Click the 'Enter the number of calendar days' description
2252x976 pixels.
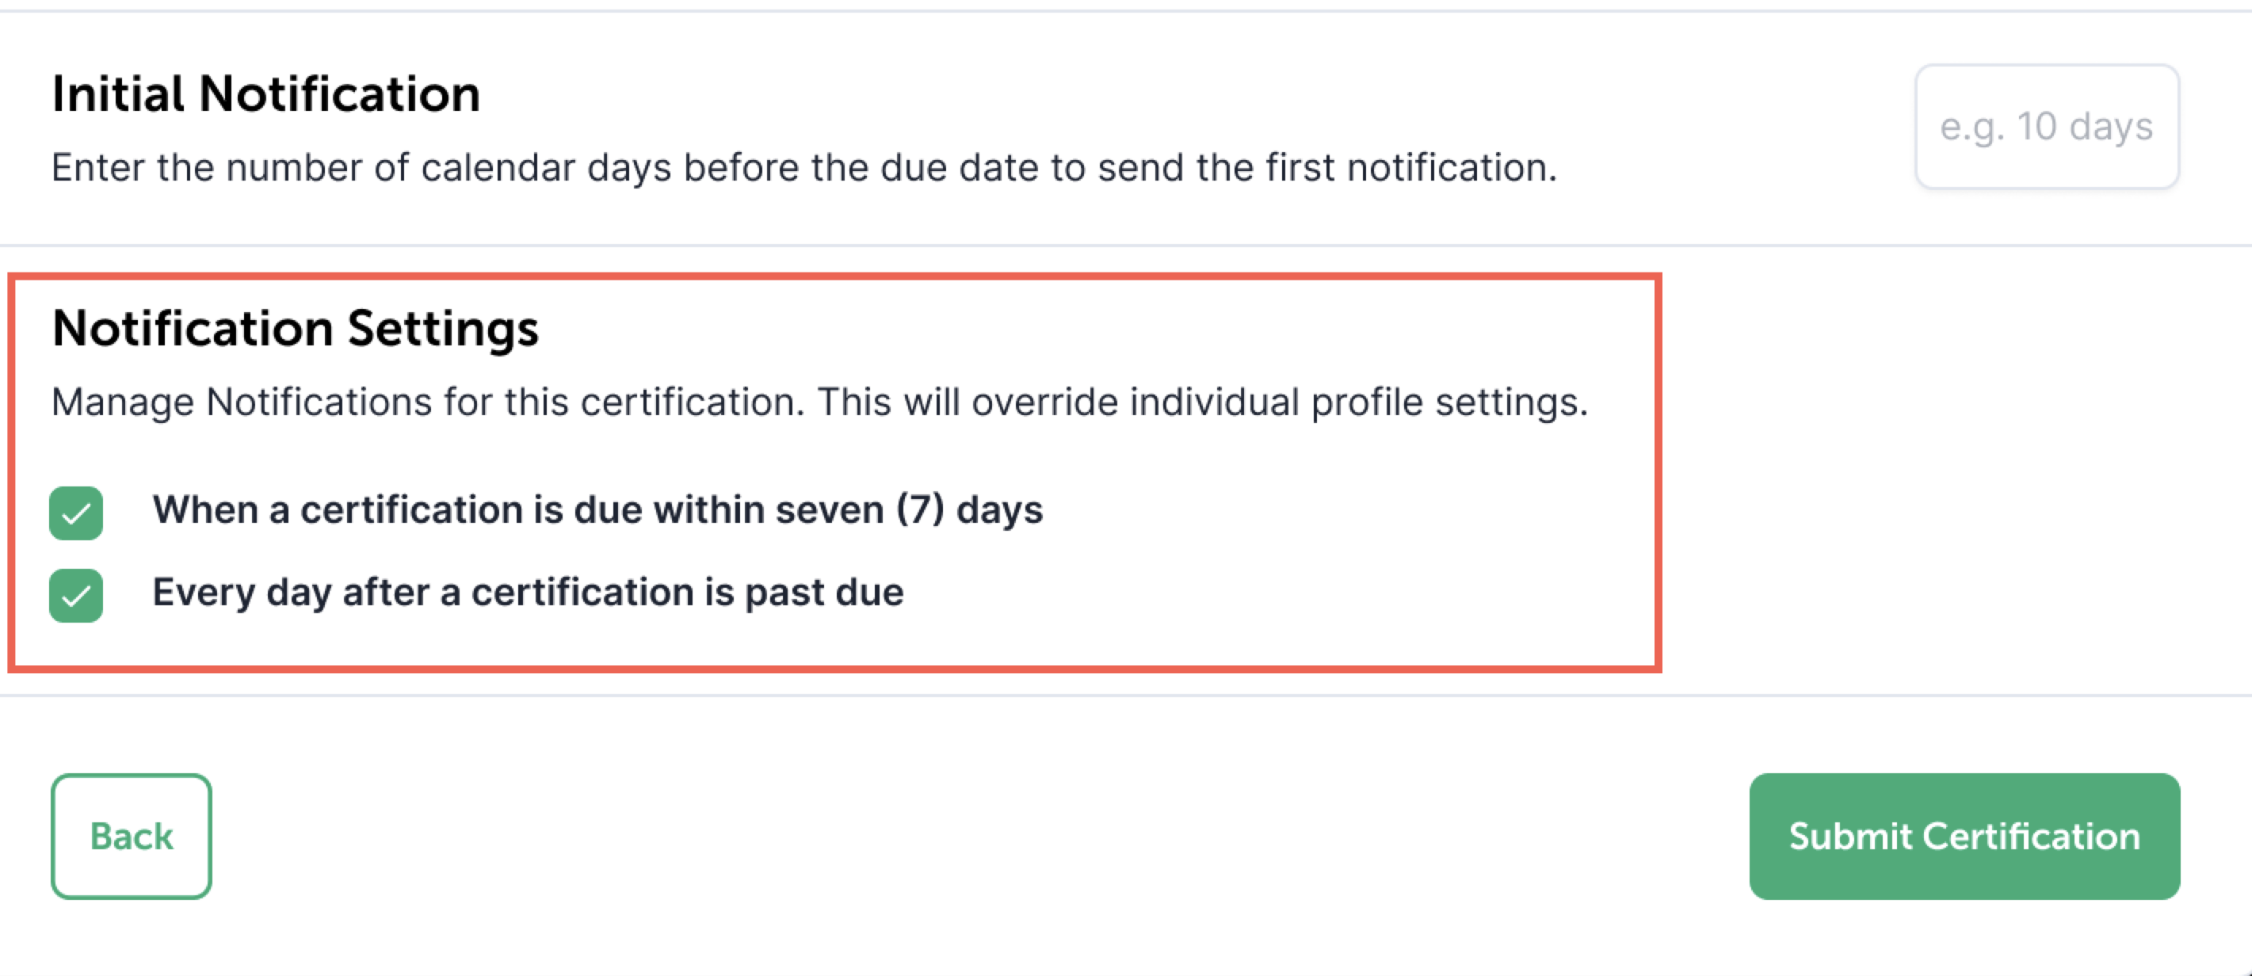(x=803, y=168)
